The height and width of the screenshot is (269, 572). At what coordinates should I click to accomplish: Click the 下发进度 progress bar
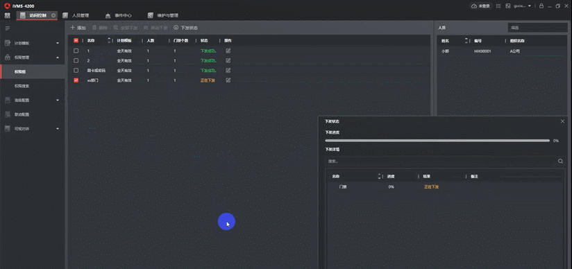pyautogui.click(x=437, y=140)
